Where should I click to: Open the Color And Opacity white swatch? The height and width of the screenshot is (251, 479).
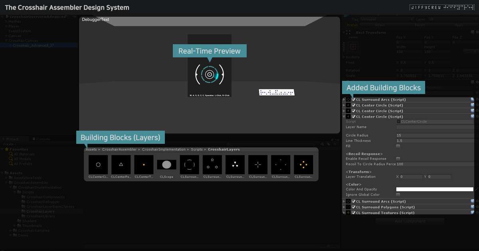tap(435, 189)
